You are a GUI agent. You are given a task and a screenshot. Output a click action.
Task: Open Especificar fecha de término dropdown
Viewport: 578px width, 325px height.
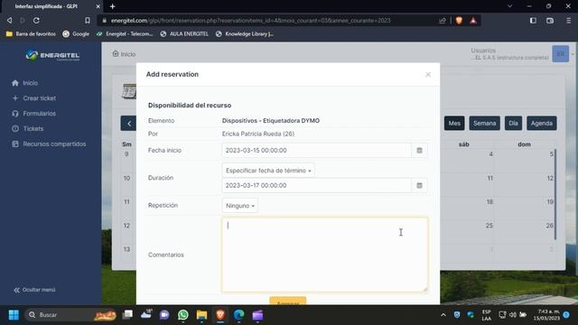[268, 171]
